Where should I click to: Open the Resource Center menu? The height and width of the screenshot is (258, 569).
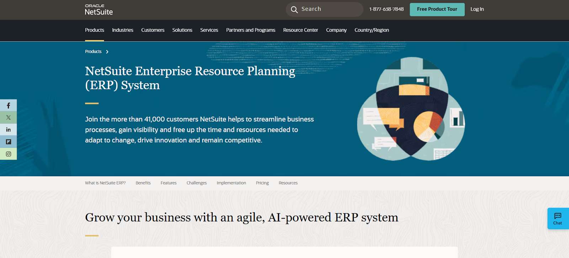click(301, 30)
